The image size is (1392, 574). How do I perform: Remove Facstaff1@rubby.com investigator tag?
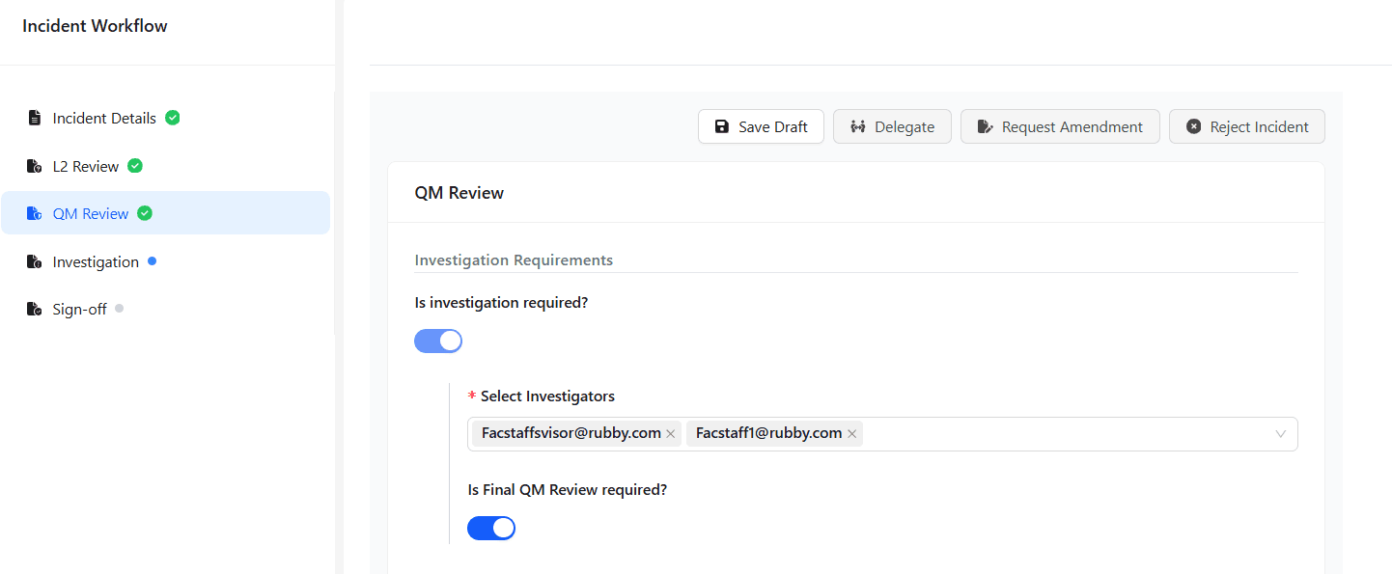tap(851, 434)
